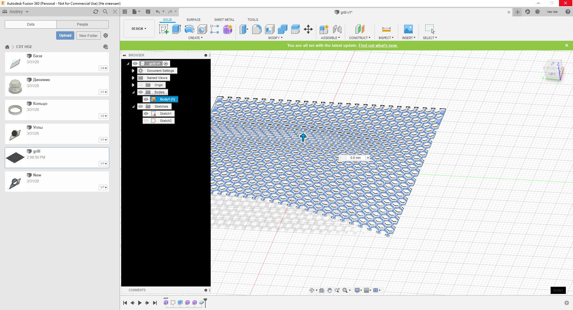573x310 pixels.
Task: Hide Body1 (1) using its eye icon
Action: [146, 99]
